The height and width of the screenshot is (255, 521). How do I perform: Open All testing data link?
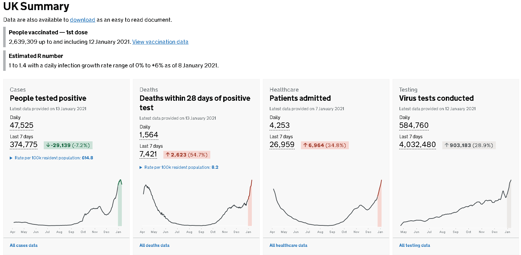[x=414, y=245]
